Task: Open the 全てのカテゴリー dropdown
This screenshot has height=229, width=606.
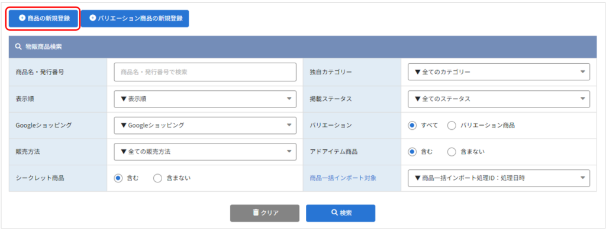Action: (x=499, y=72)
